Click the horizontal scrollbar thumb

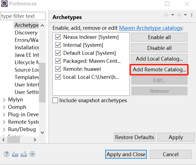click(x=14, y=140)
